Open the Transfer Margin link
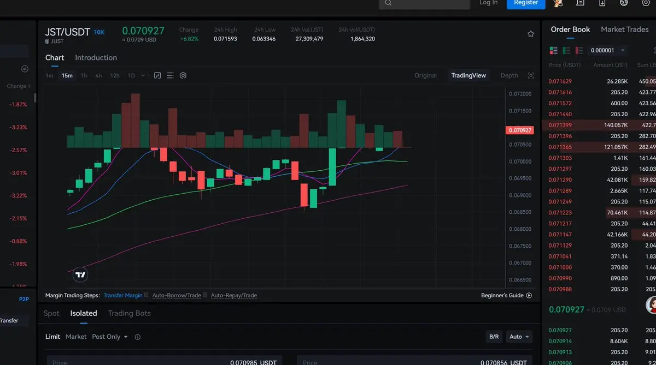Viewport: 656px width, 365px height. [x=123, y=295]
